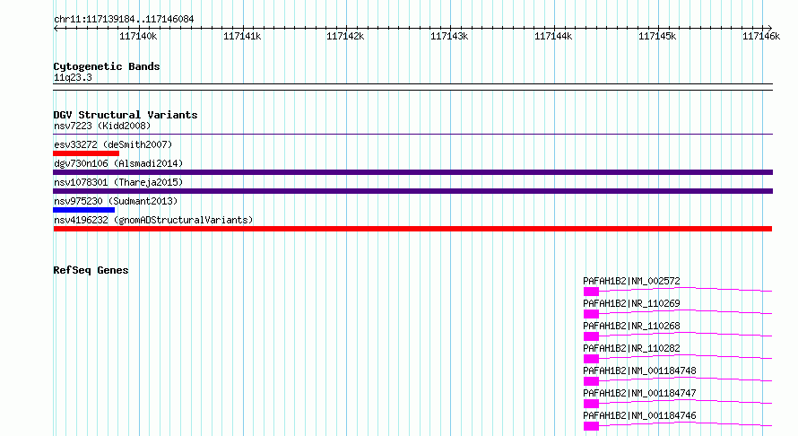The width and height of the screenshot is (798, 436).
Task: Open PAFAH1B2|NM_002572 transcript label
Action: coord(631,281)
